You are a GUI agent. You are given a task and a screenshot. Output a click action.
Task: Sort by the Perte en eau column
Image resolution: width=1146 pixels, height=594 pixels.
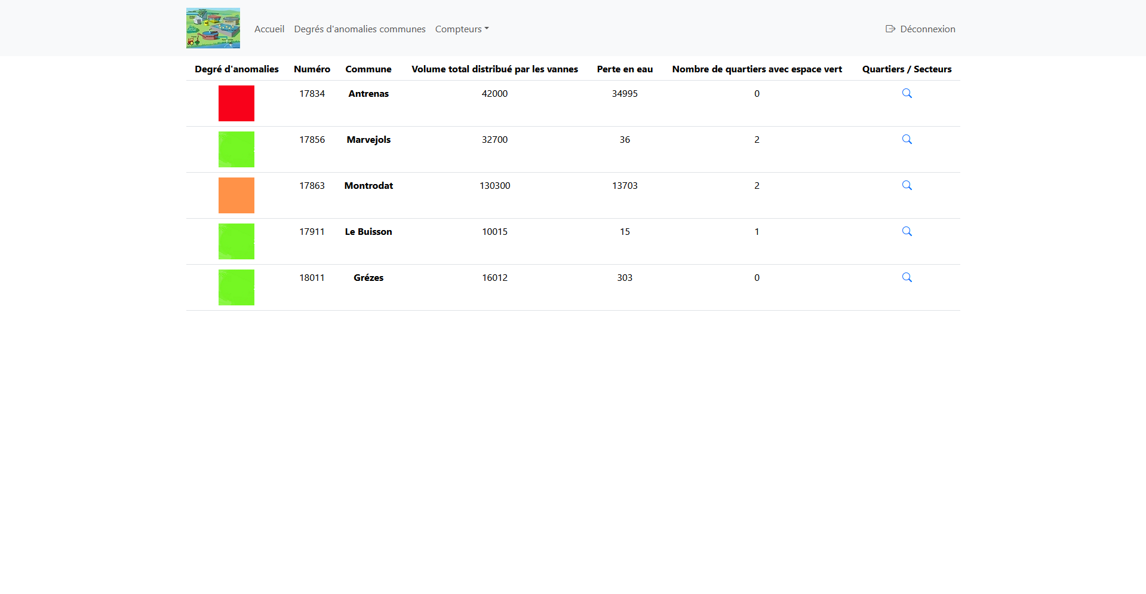[x=624, y=69]
